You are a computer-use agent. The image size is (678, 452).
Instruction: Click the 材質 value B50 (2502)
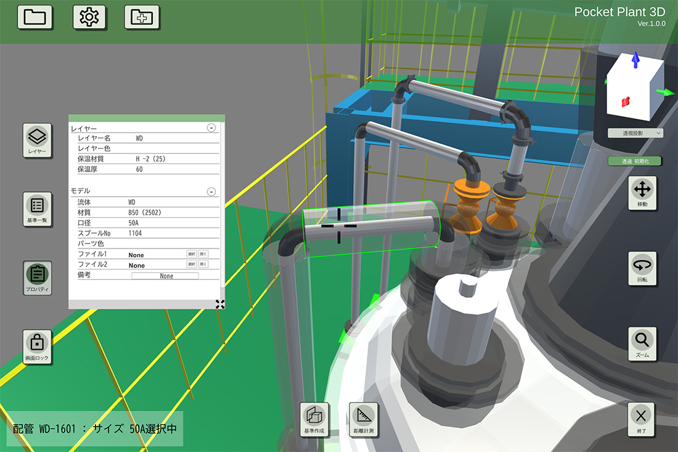coord(144,212)
